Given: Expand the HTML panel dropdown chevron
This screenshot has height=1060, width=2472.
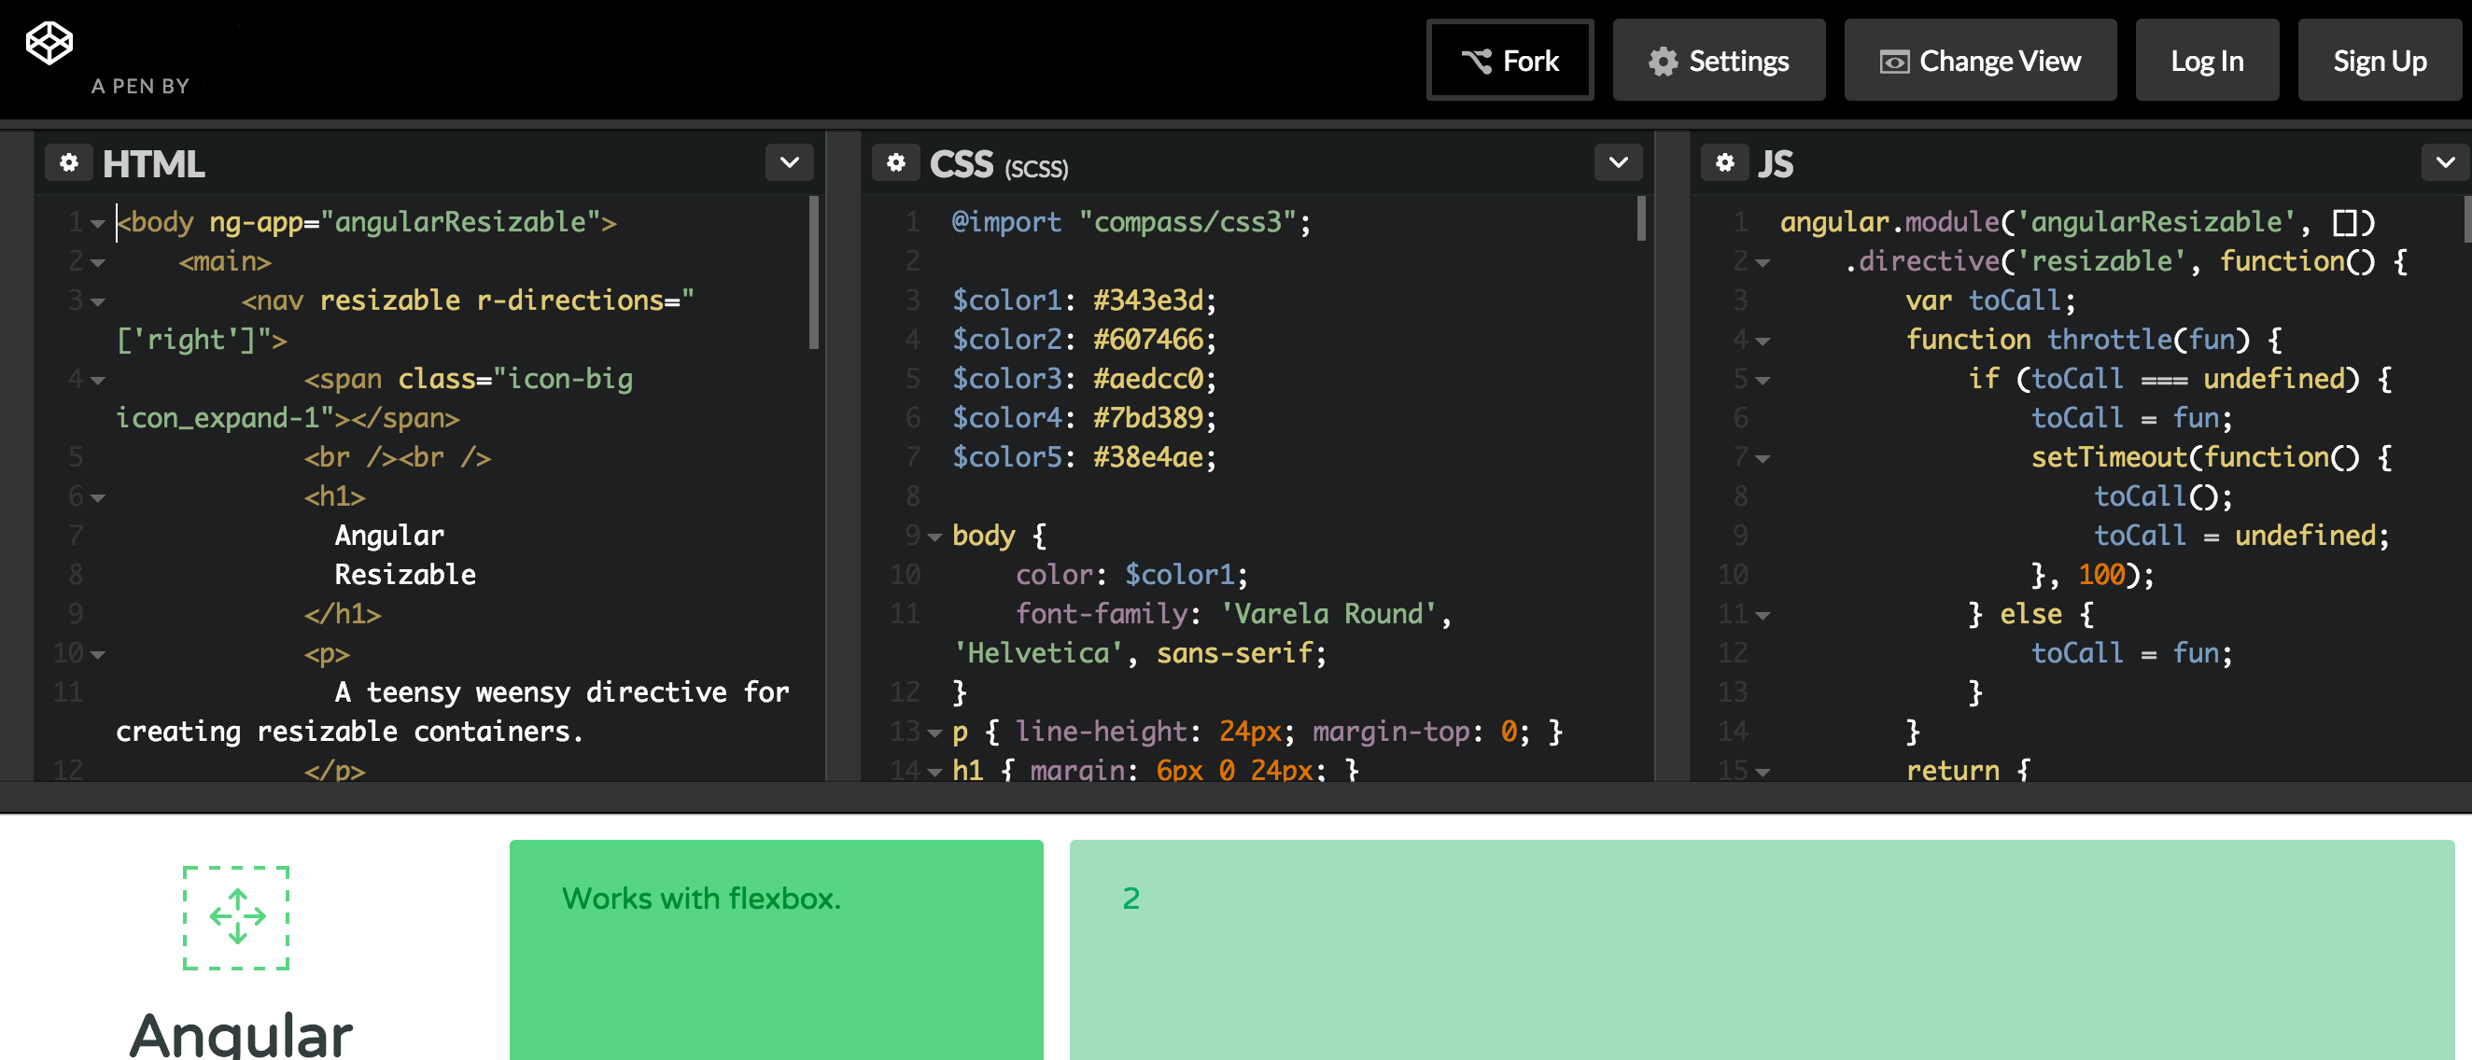Looking at the screenshot, I should (789, 163).
